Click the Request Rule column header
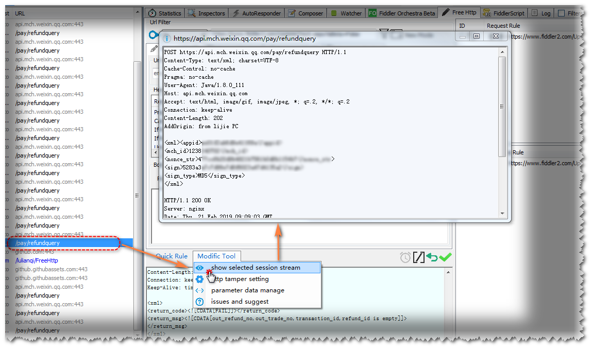 [503, 26]
